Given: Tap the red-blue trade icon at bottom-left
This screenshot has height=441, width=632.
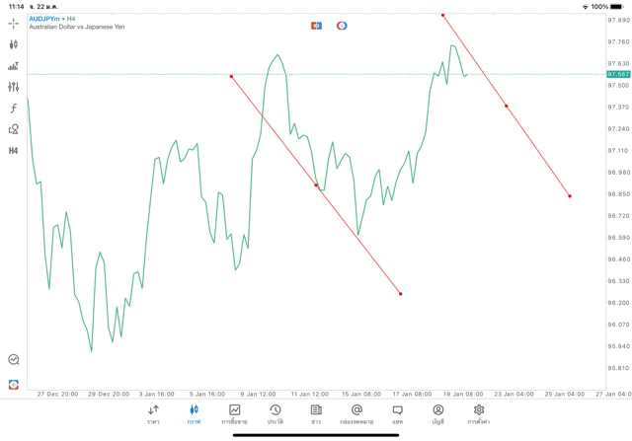Looking at the screenshot, I should tap(14, 384).
